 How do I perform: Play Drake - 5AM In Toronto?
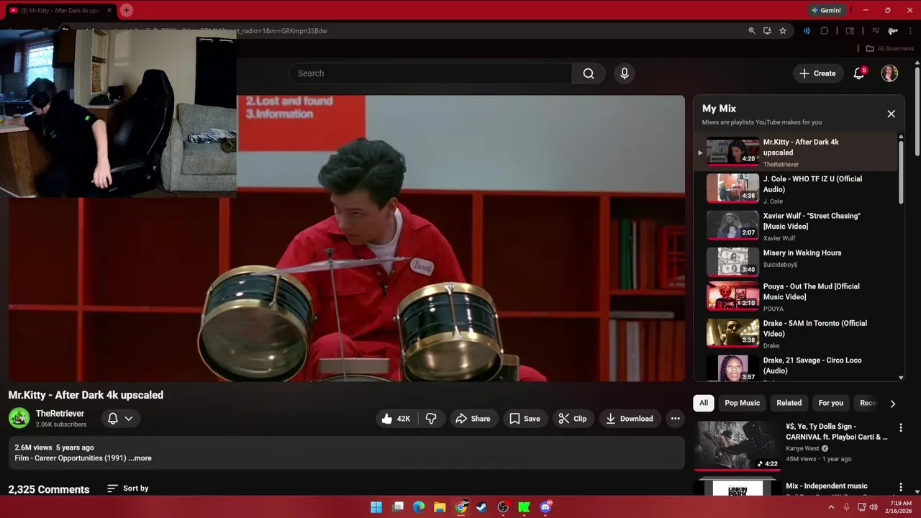pos(797,333)
